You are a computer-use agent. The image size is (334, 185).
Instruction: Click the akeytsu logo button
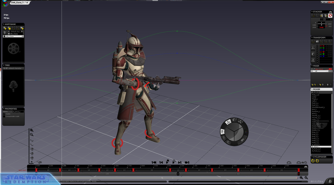[330, 181]
